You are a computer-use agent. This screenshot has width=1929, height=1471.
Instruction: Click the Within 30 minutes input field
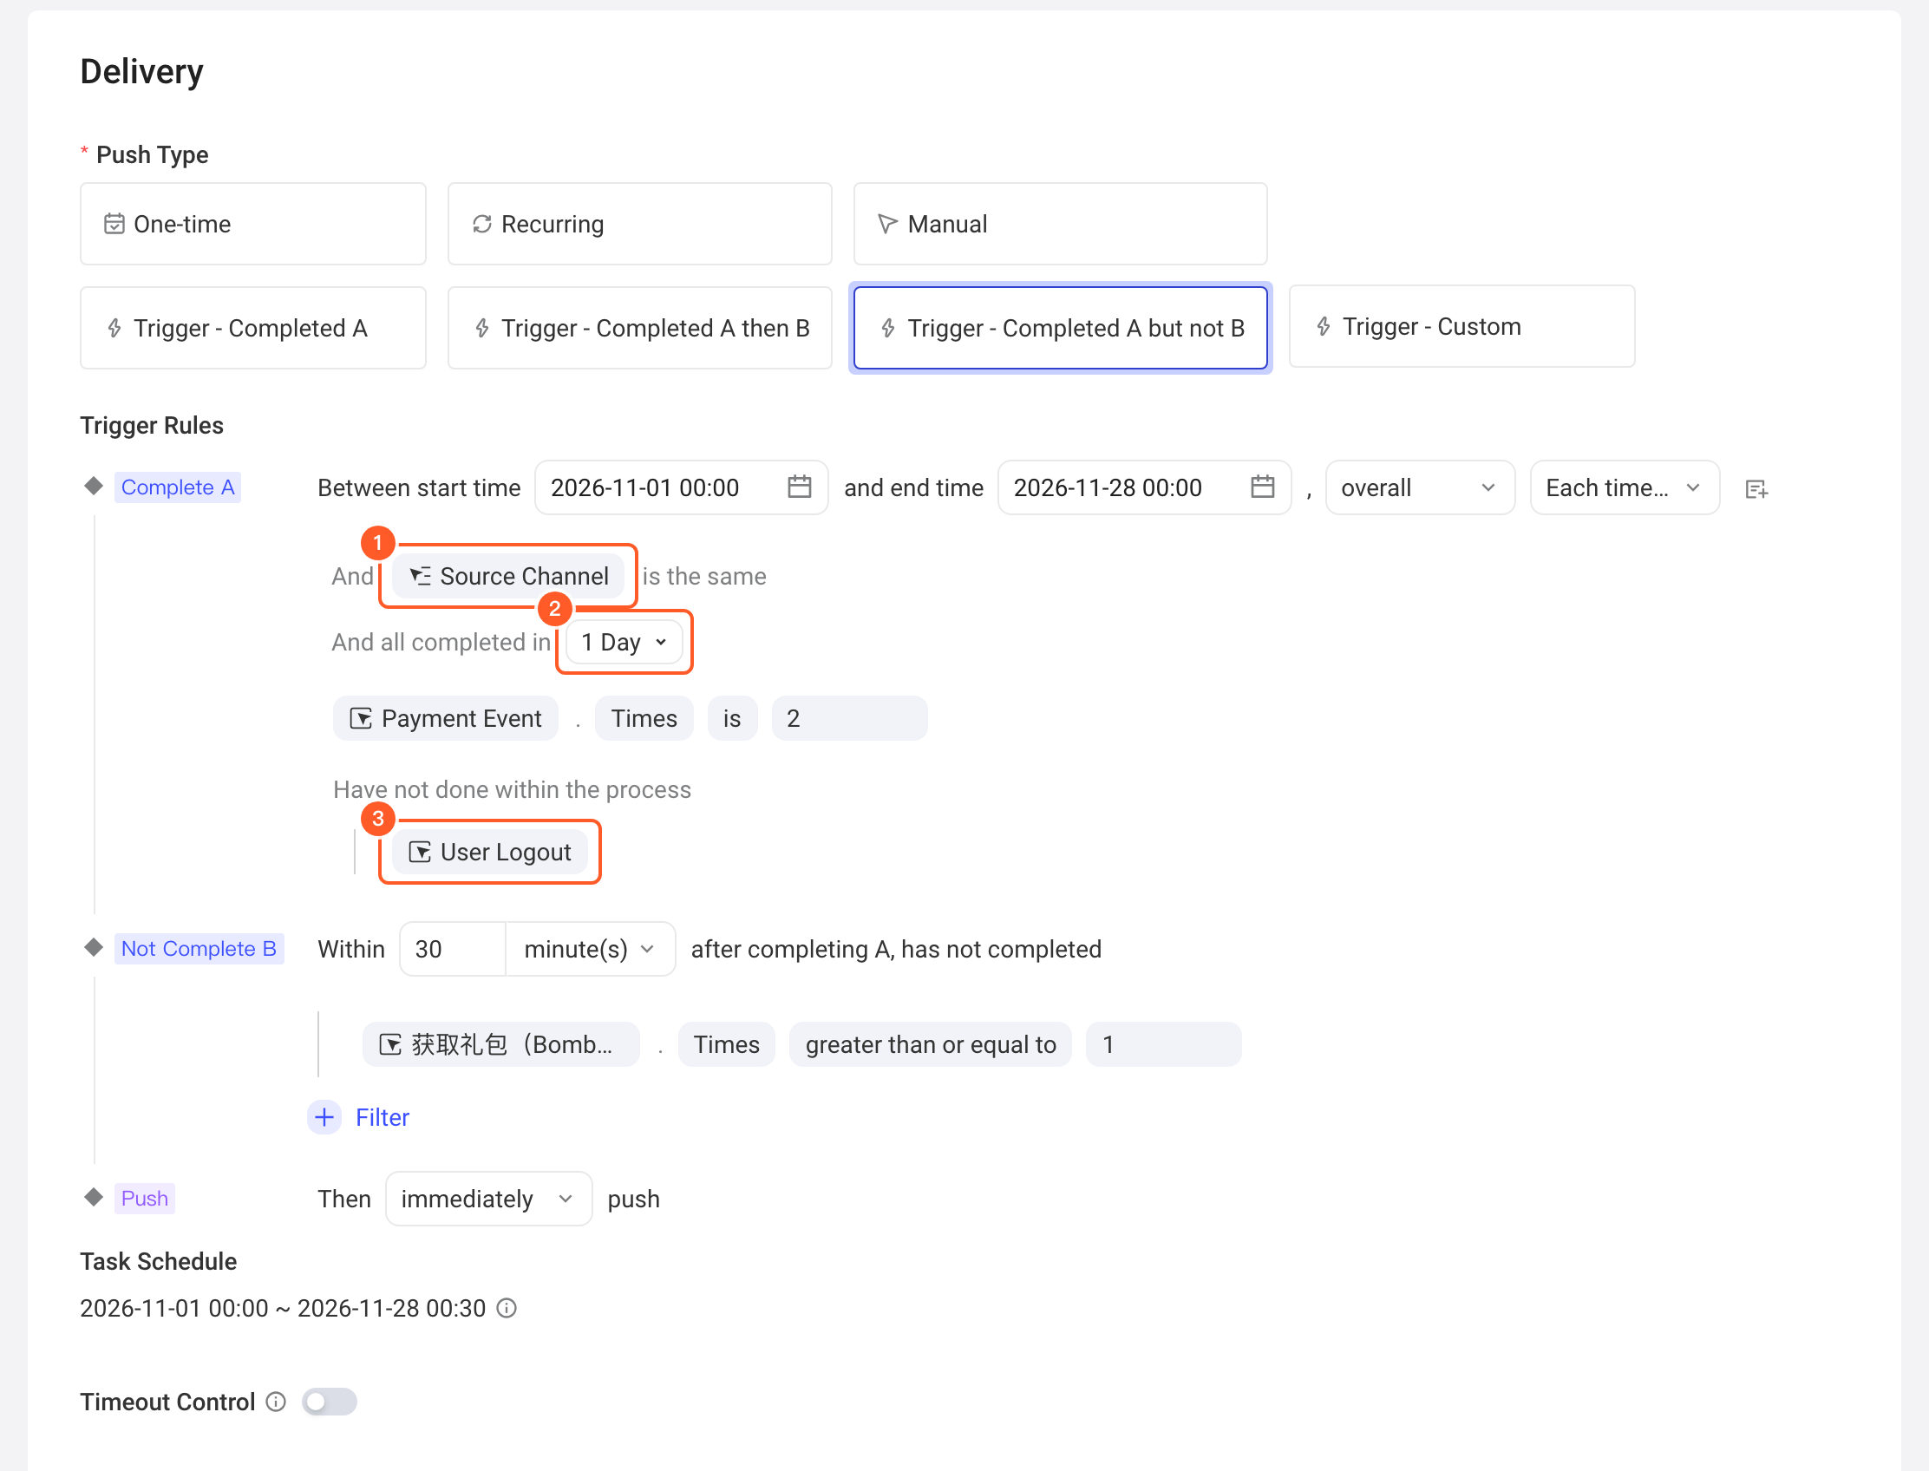coord(453,948)
